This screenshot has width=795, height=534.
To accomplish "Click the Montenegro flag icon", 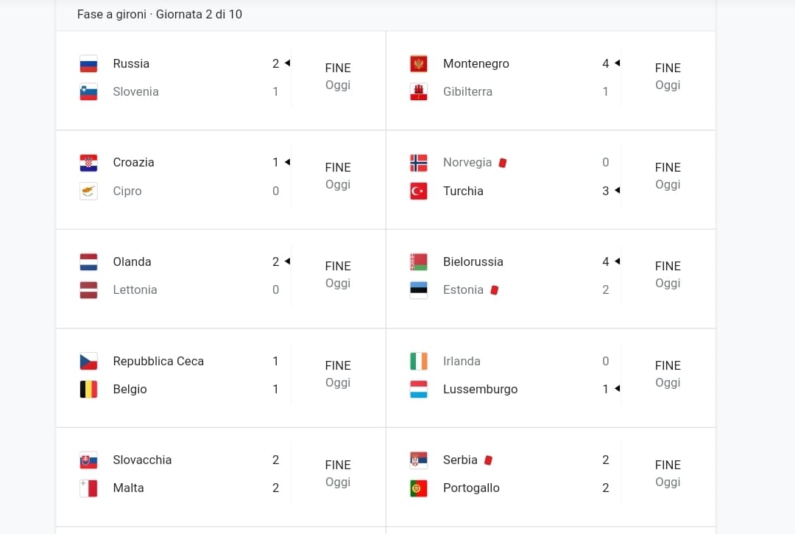I will coord(419,64).
